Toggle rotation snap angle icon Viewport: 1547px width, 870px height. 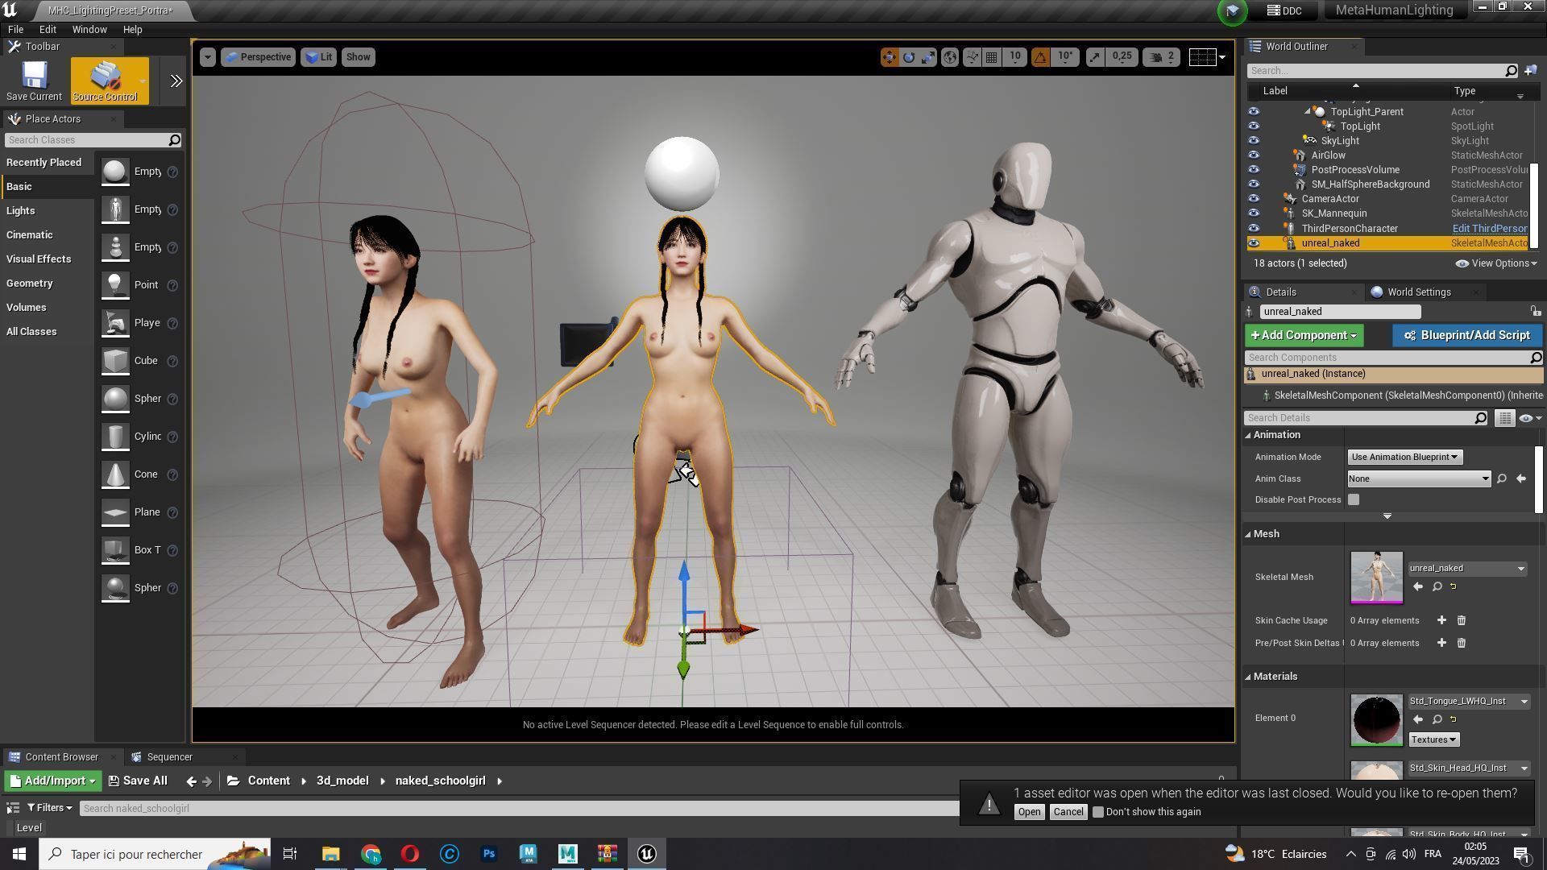tap(1040, 57)
